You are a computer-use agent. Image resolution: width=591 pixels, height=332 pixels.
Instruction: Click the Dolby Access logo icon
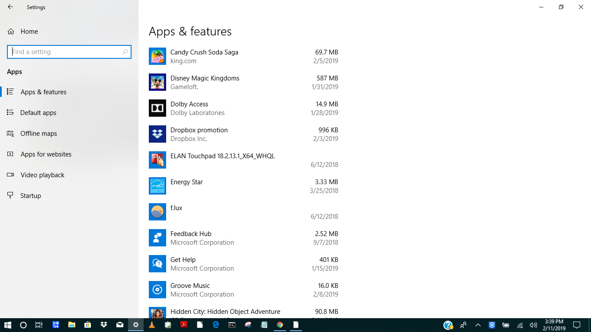point(157,108)
